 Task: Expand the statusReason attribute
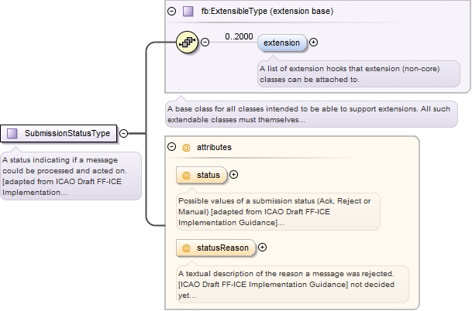click(262, 248)
